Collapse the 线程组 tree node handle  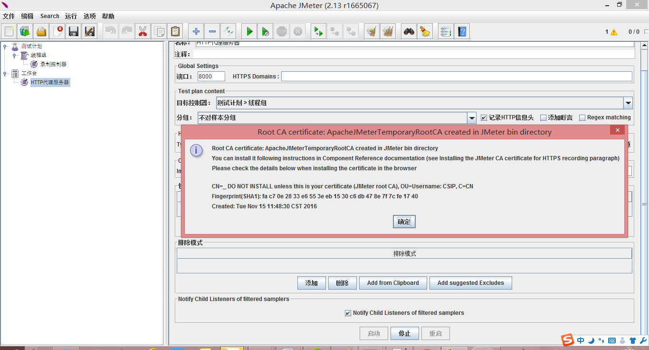click(x=14, y=55)
